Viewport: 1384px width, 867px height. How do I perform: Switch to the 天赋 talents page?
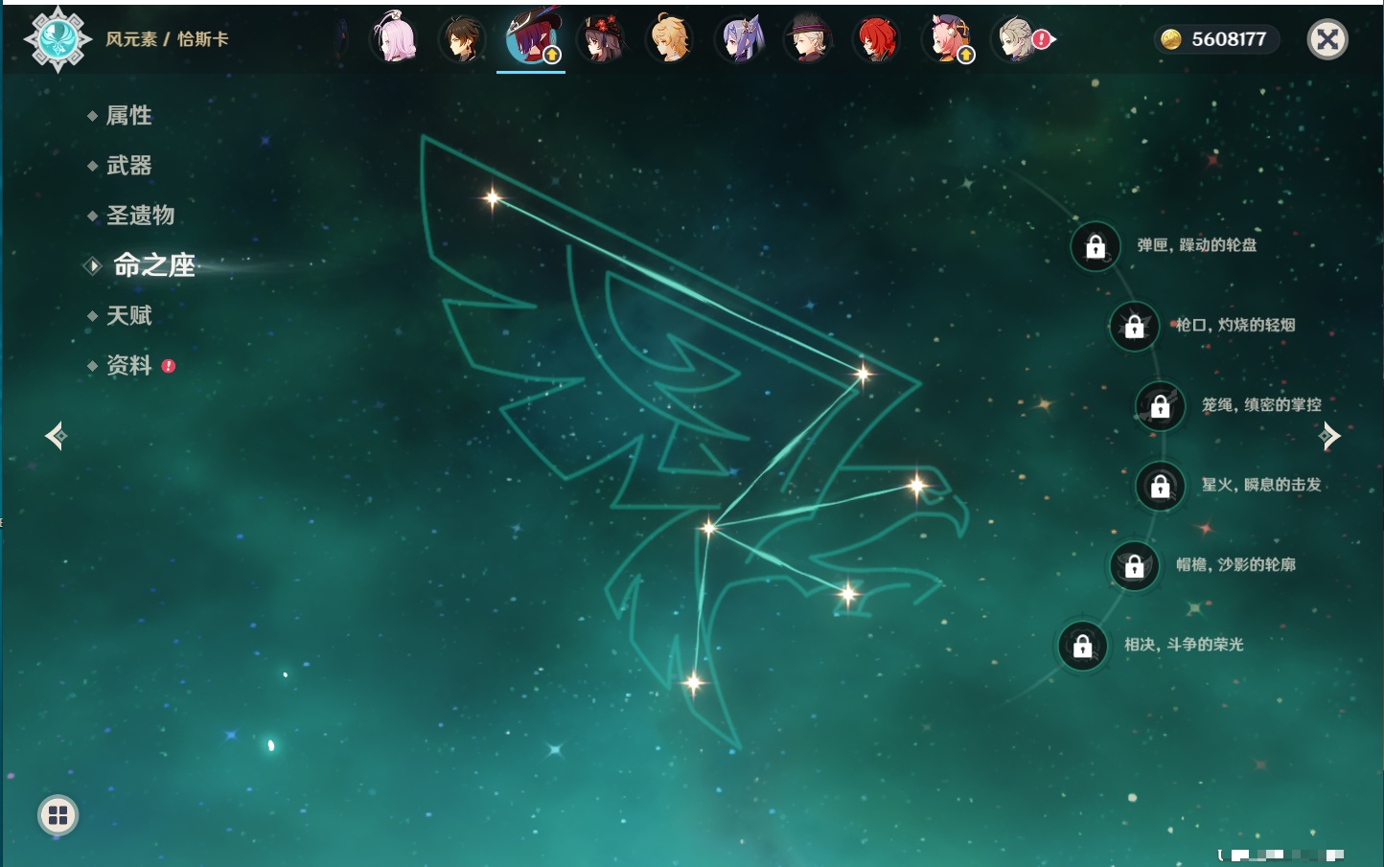point(128,315)
